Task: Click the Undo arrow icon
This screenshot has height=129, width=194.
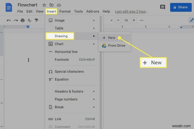Action: point(9,20)
